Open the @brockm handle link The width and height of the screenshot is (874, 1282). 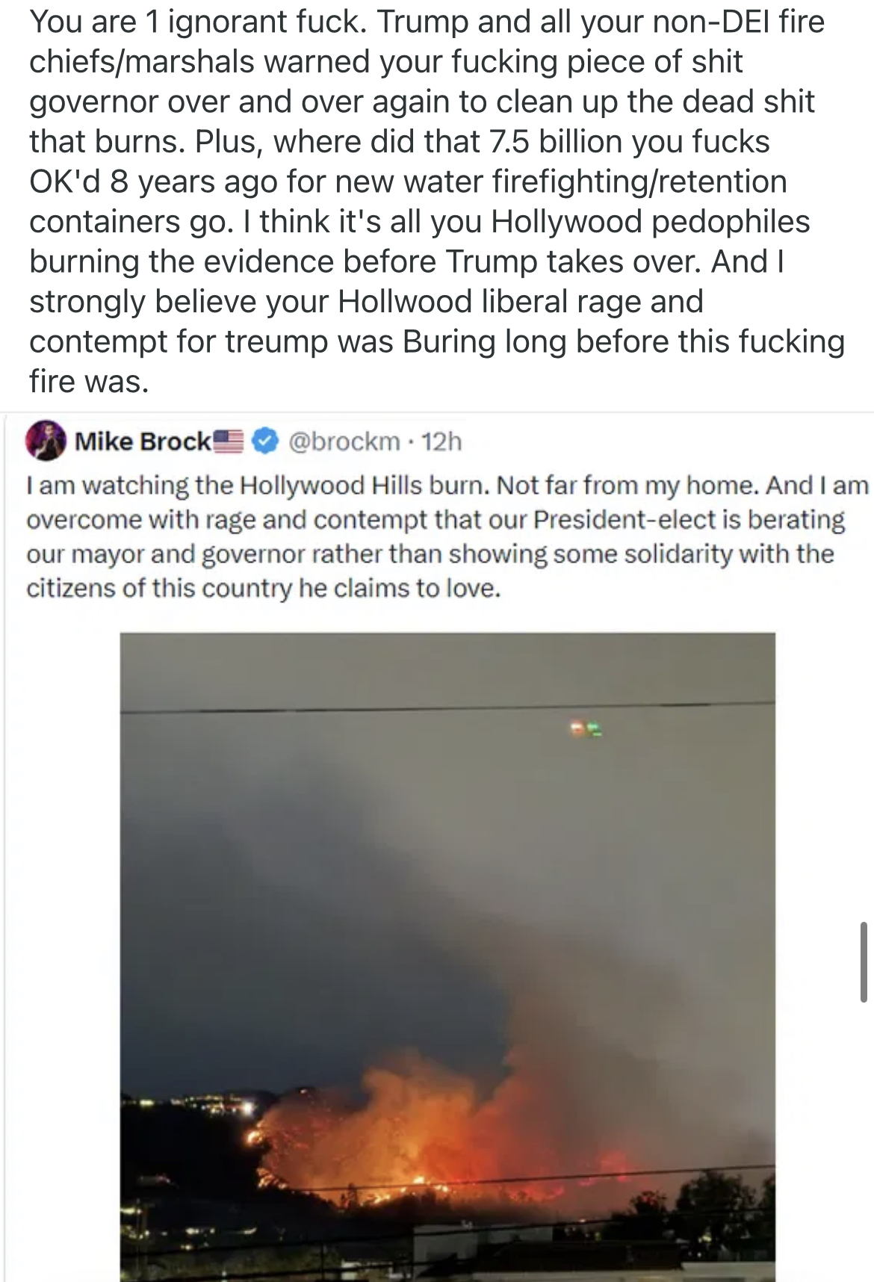tap(343, 442)
